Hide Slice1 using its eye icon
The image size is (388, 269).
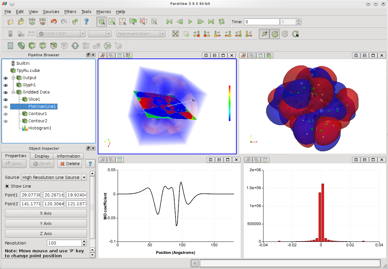click(6, 99)
